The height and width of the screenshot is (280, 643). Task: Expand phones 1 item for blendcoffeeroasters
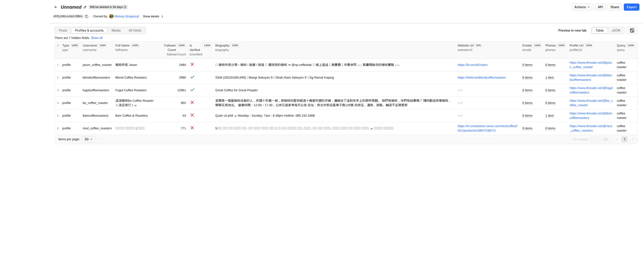pos(549,78)
